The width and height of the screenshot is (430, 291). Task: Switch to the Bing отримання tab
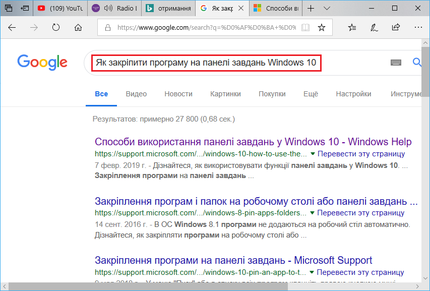tap(169, 8)
